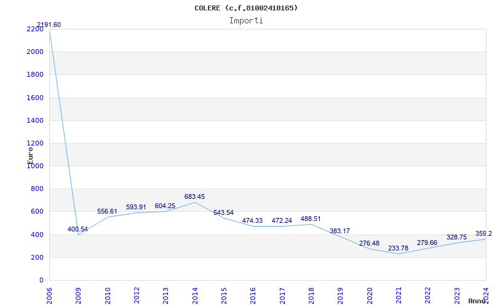This screenshot has width=492, height=307.
Task: Click the 276.48 data label
Action: 370,243
